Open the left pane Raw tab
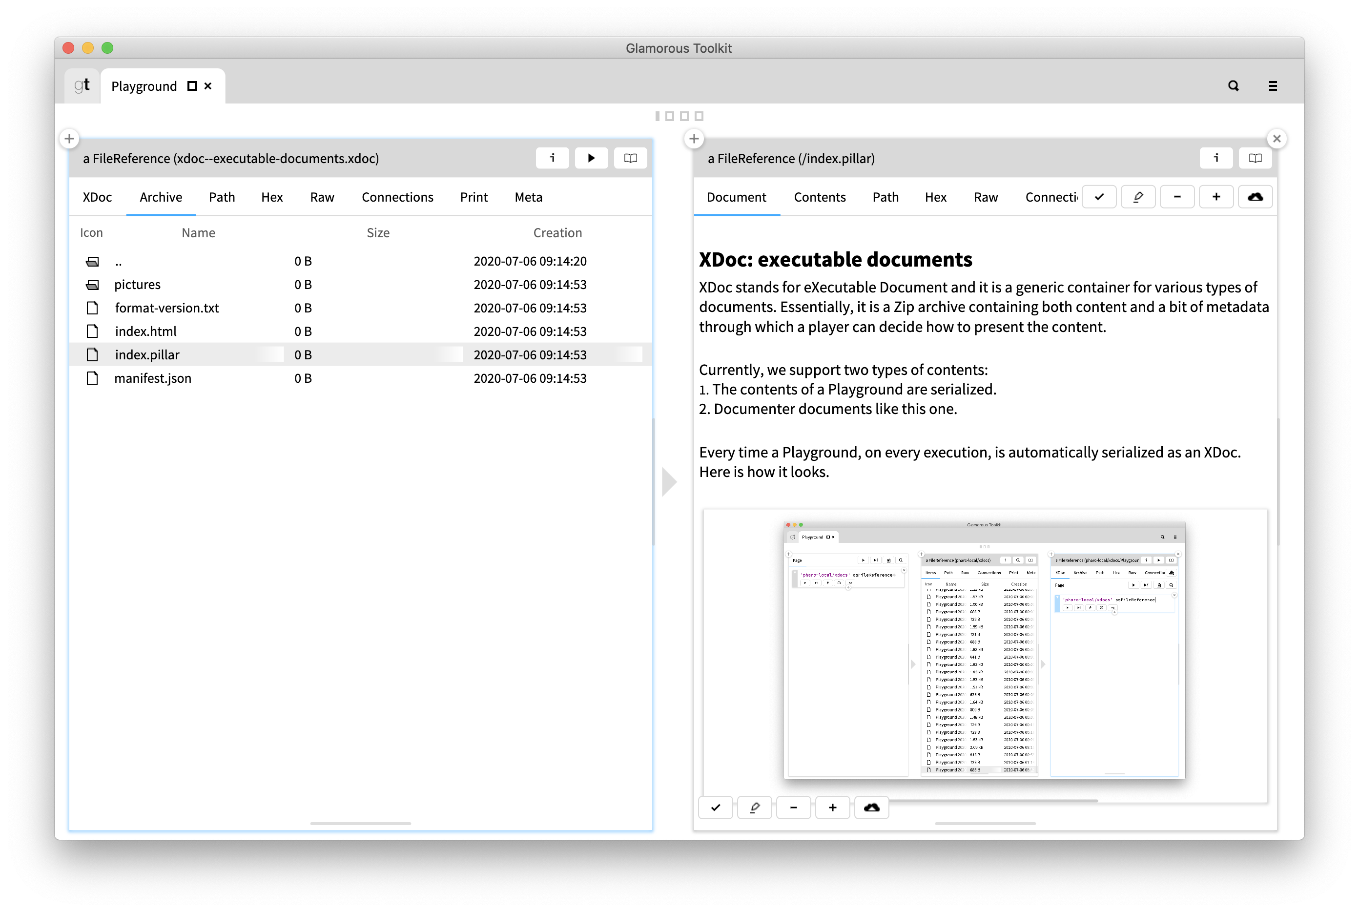This screenshot has height=912, width=1359. pyautogui.click(x=322, y=197)
